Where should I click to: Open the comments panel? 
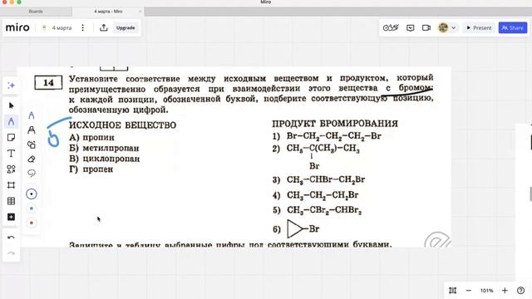[410, 27]
